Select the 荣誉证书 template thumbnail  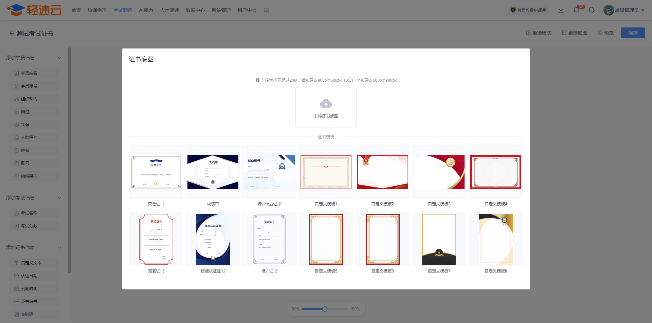pos(156,172)
